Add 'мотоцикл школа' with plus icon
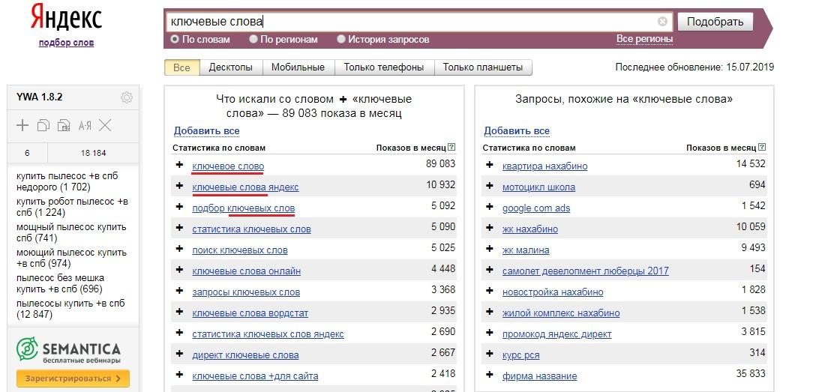This screenshot has height=392, width=813. [x=490, y=185]
